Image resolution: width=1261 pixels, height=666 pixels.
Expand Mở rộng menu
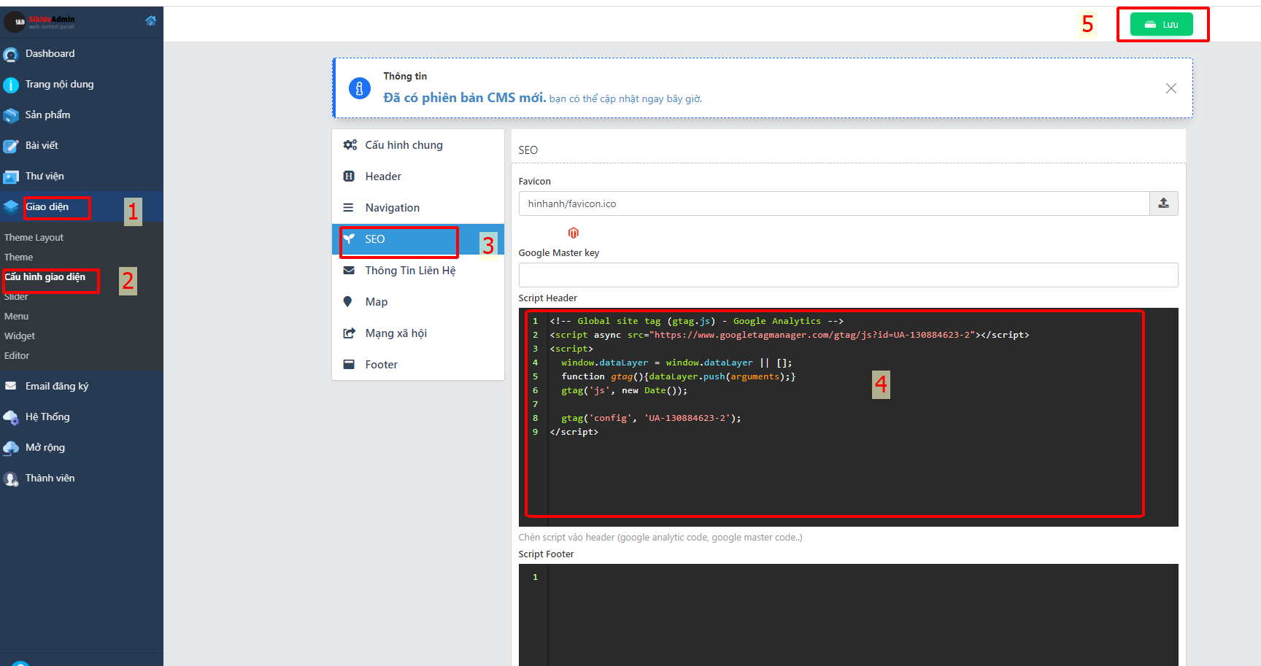click(x=82, y=448)
